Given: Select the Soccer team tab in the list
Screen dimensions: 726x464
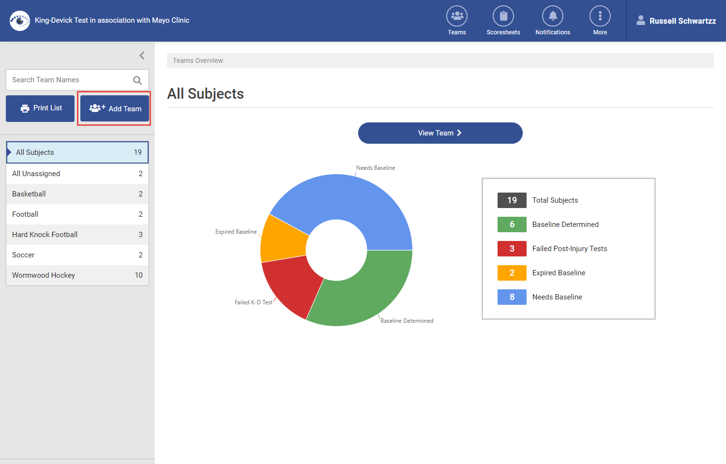Looking at the screenshot, I should pos(77,254).
